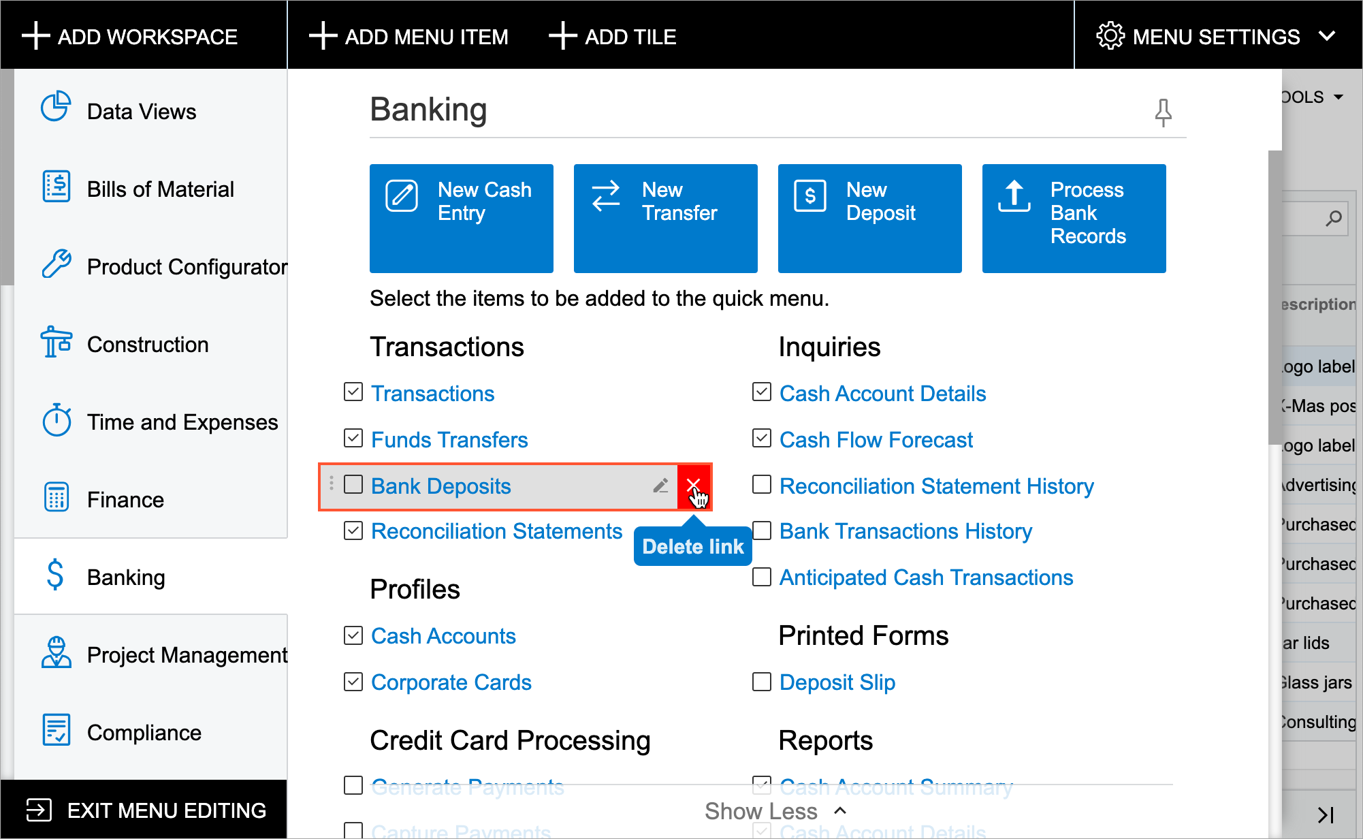Image resolution: width=1363 pixels, height=839 pixels.
Task: Select the Construction crane icon in sidebar
Action: click(56, 342)
